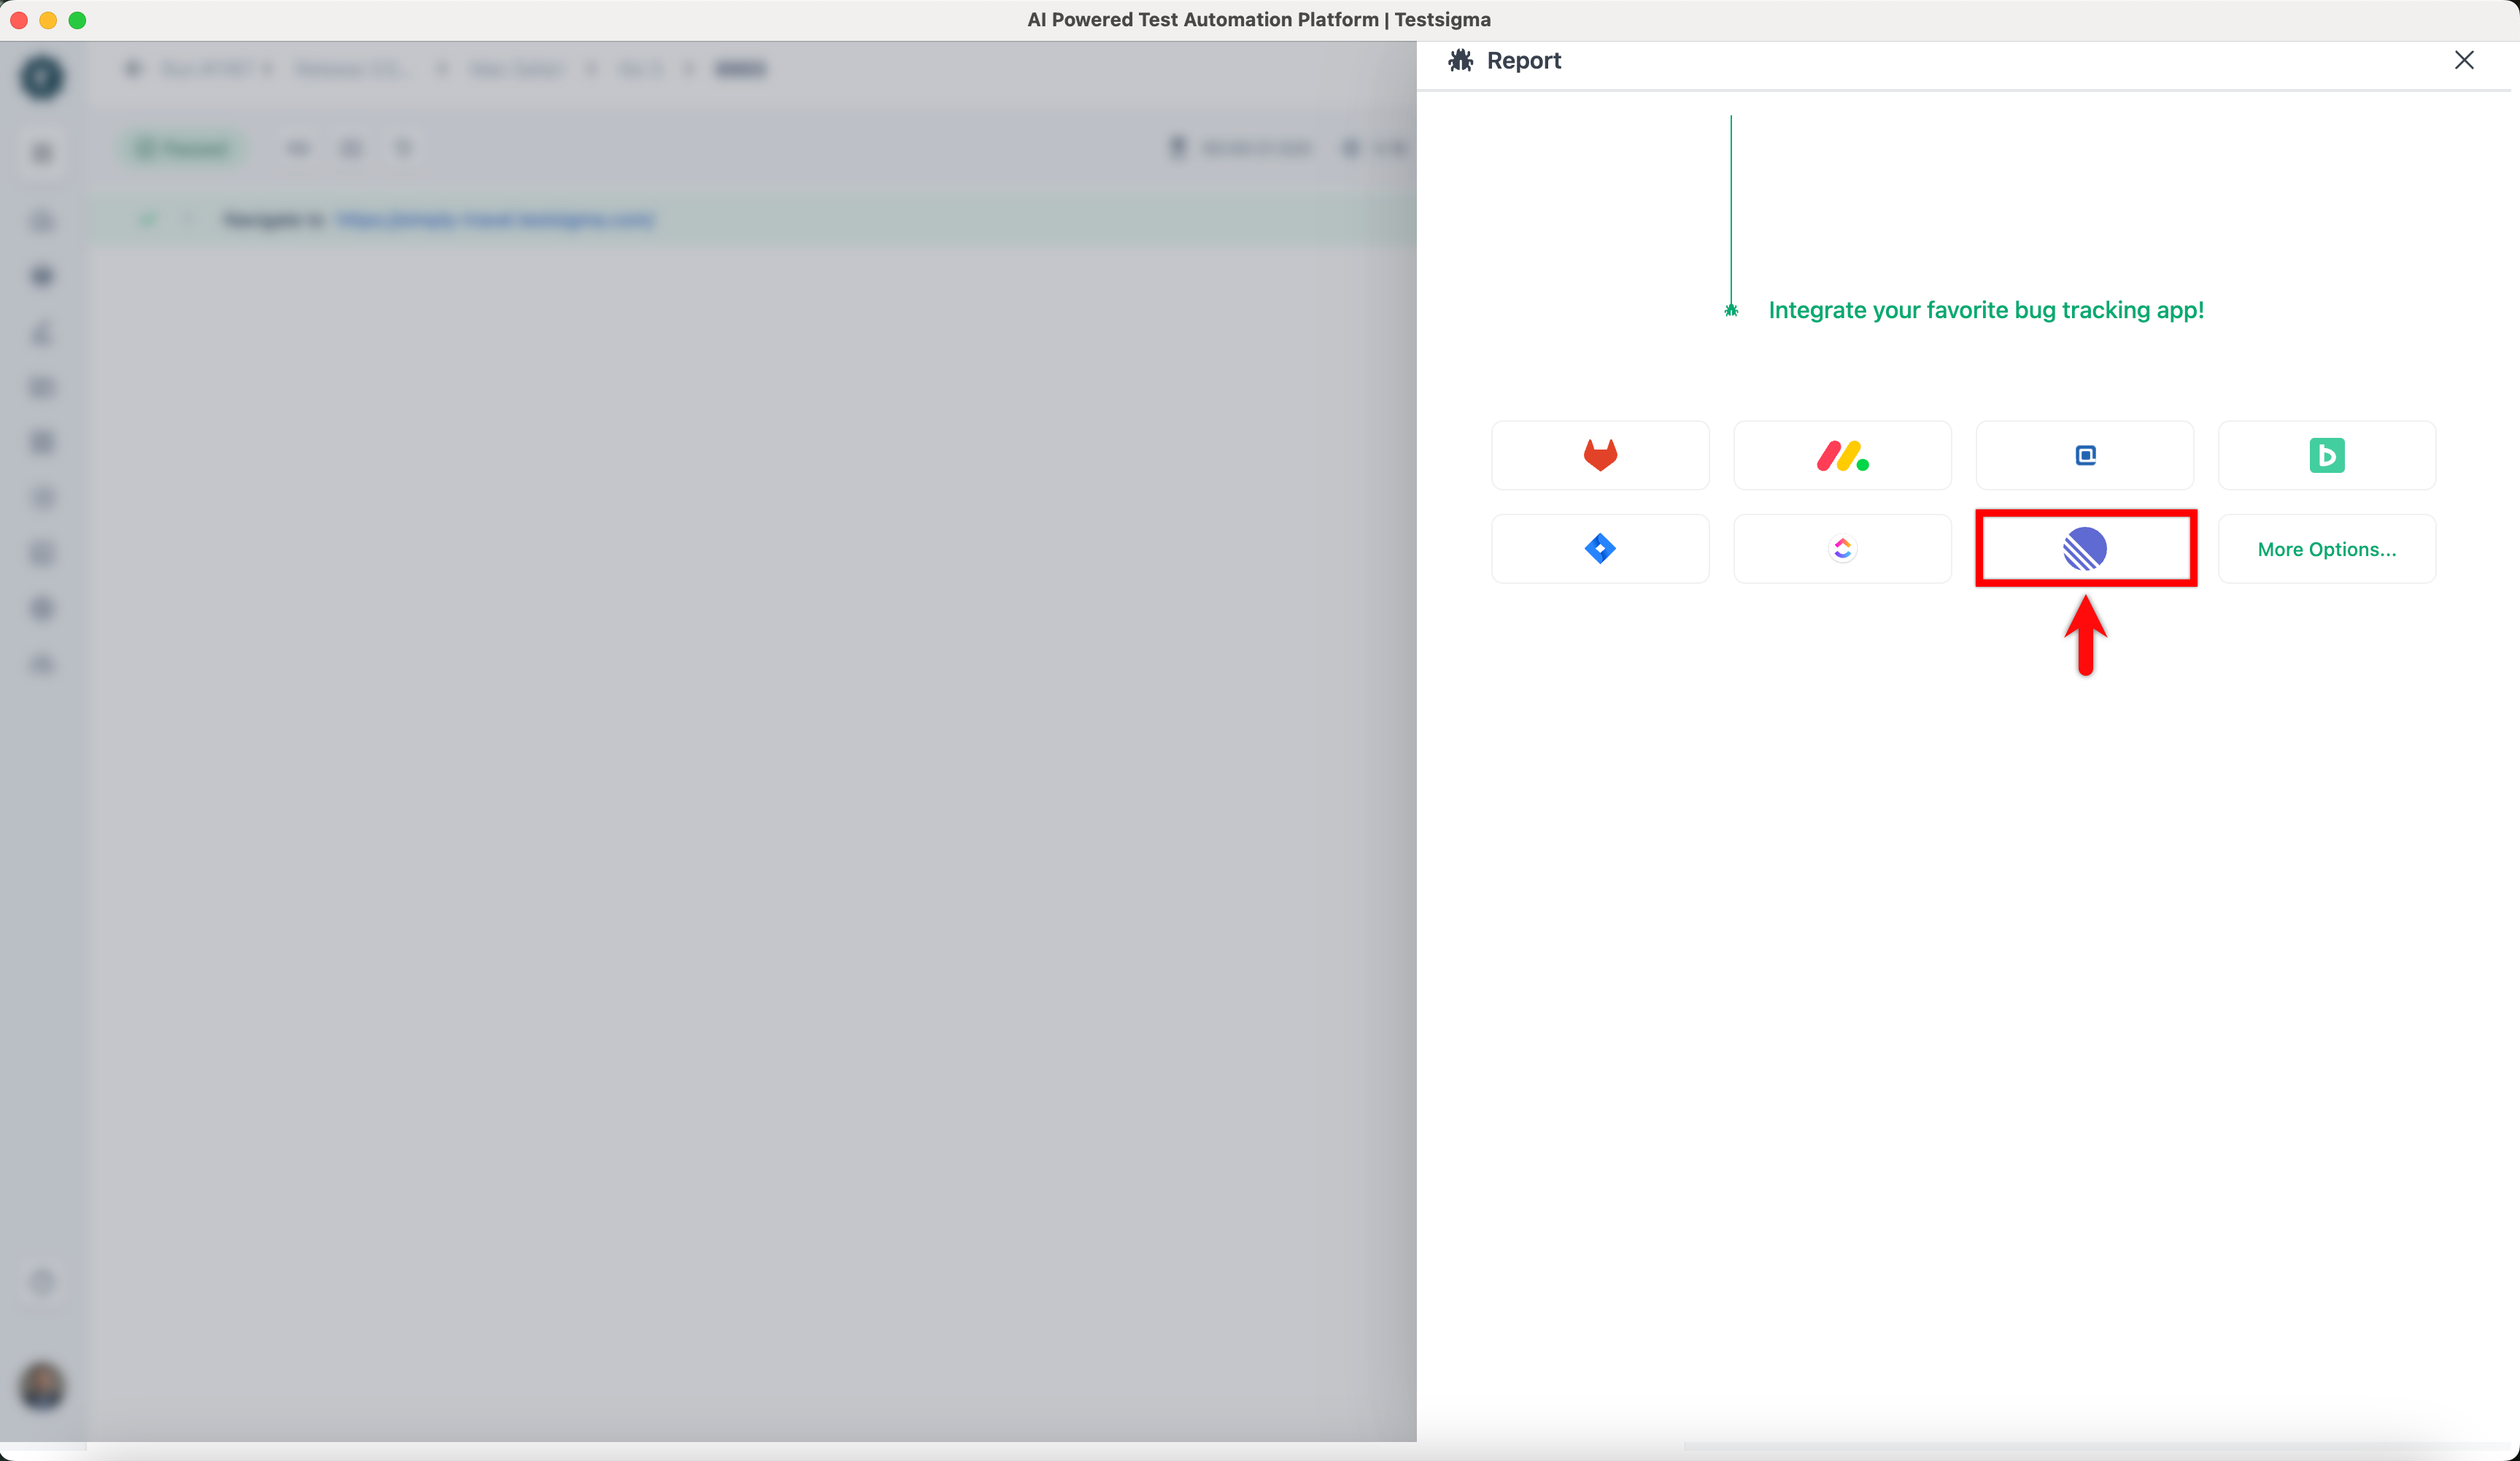Viewport: 2520px width, 1461px height.
Task: Click the blurred Testsigma logo in sidebar
Action: (x=42, y=77)
